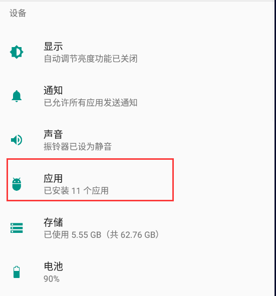Open the 通知 notifications settings
Screen dimensions: 276x296
(53, 91)
